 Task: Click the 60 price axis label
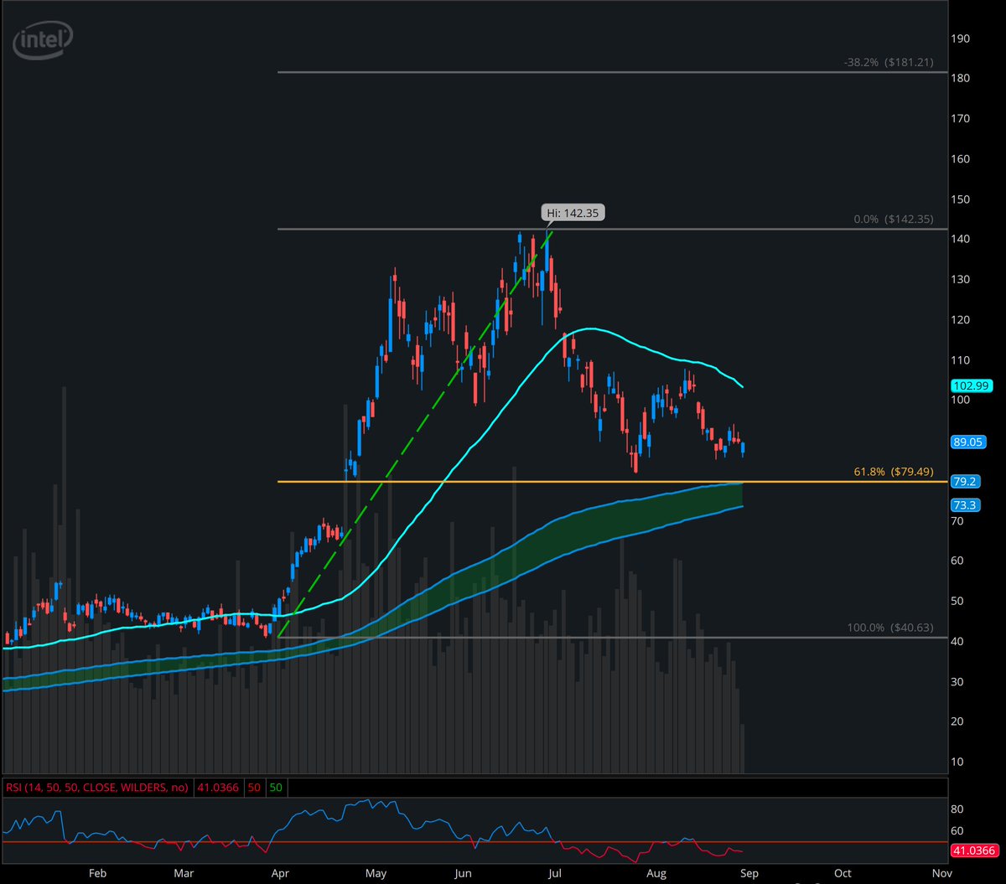958,561
